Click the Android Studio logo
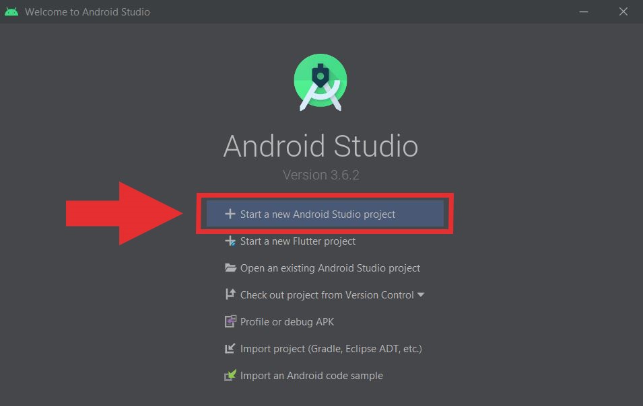Image resolution: width=643 pixels, height=406 pixels. click(320, 82)
